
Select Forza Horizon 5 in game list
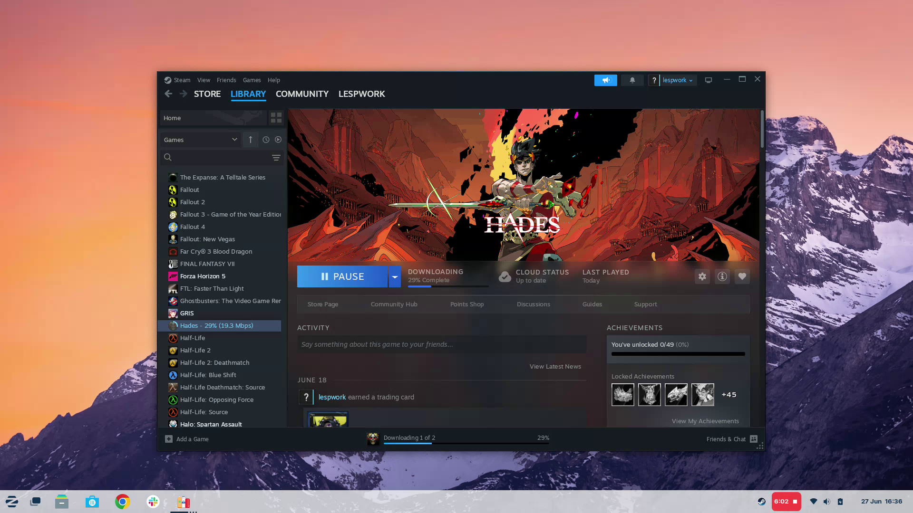tap(219, 276)
